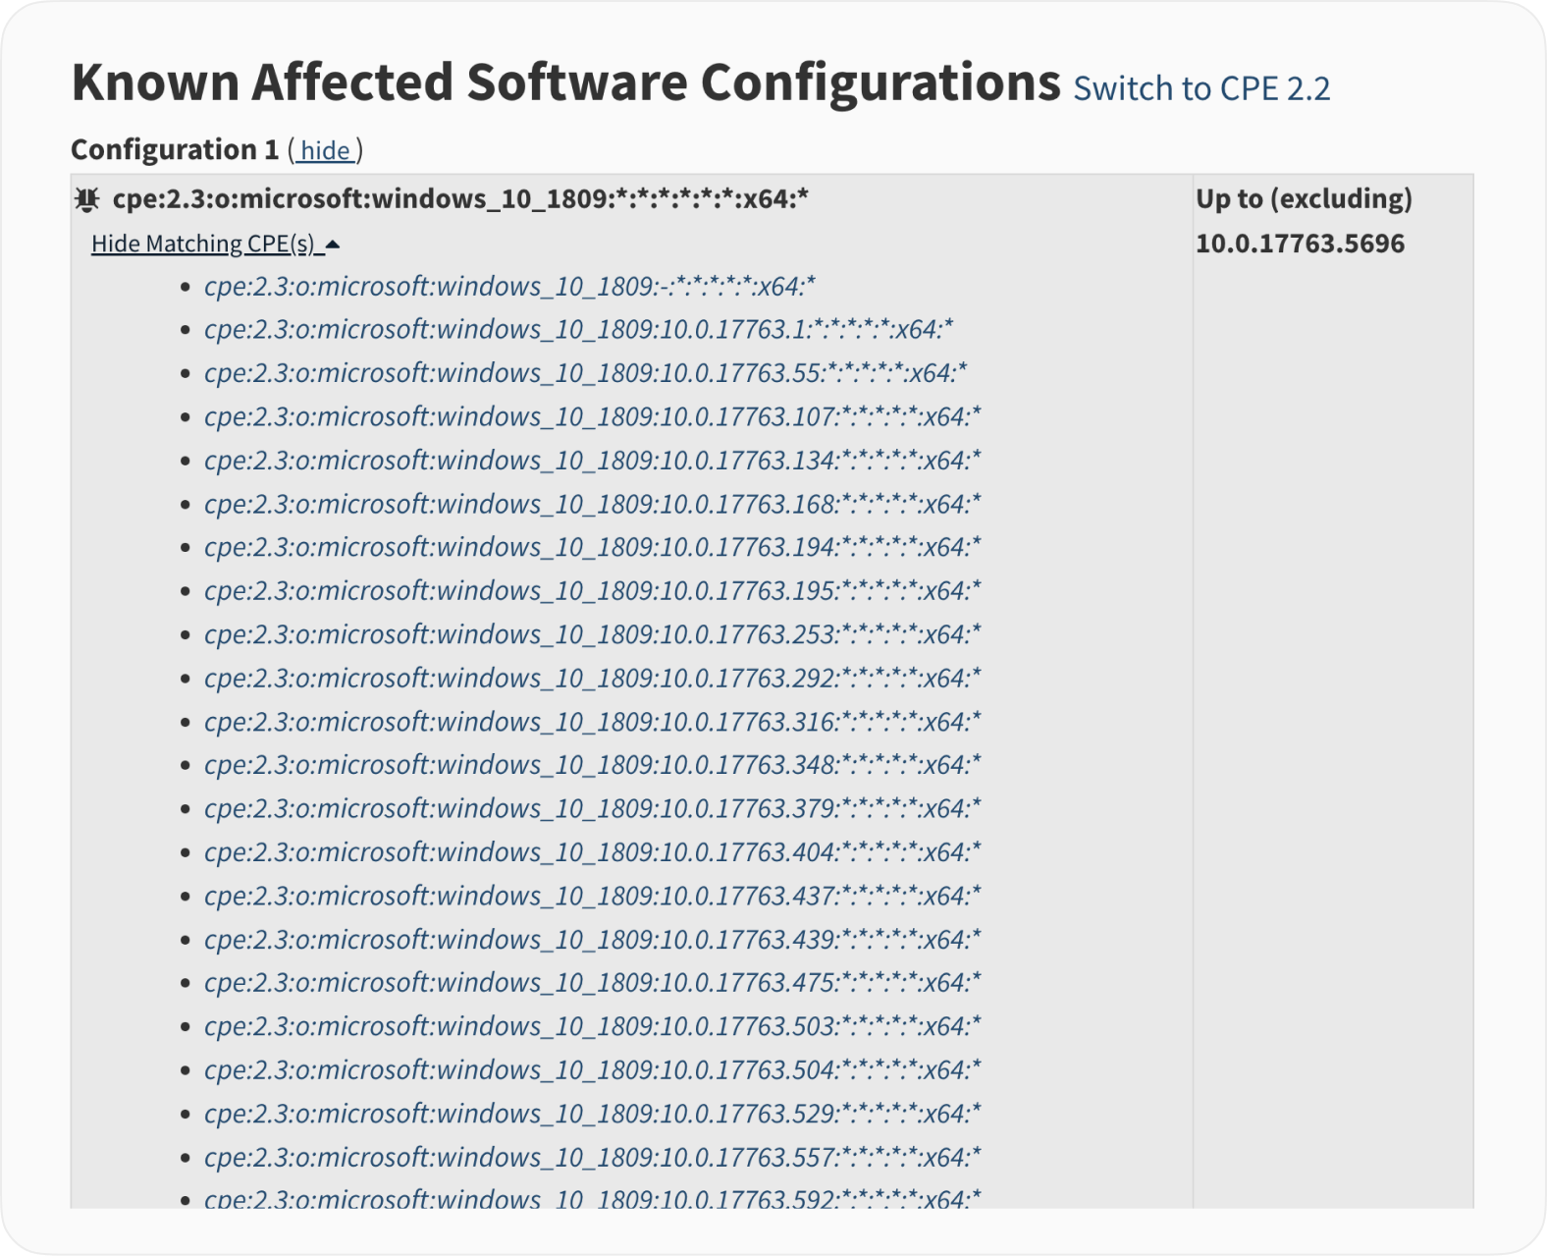The image size is (1547, 1256).
Task: Select the CPE entry 10.0.17763.292
Action: click(x=592, y=679)
